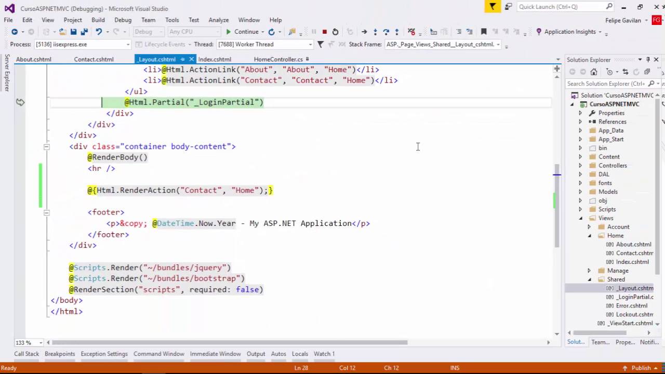This screenshot has height=374, width=665.
Task: Switch to the Index.cshtml editor tab
Action: (215, 59)
